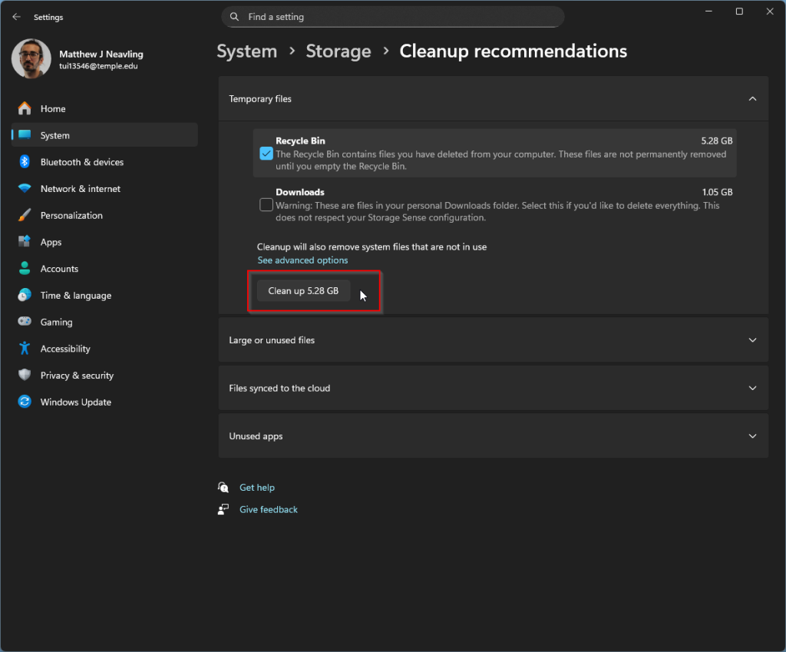
Task: Go to Time & language settings
Action: pyautogui.click(x=75, y=296)
